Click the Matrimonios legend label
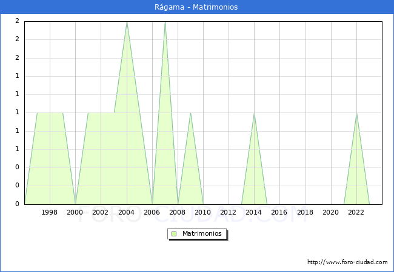 click(202, 233)
